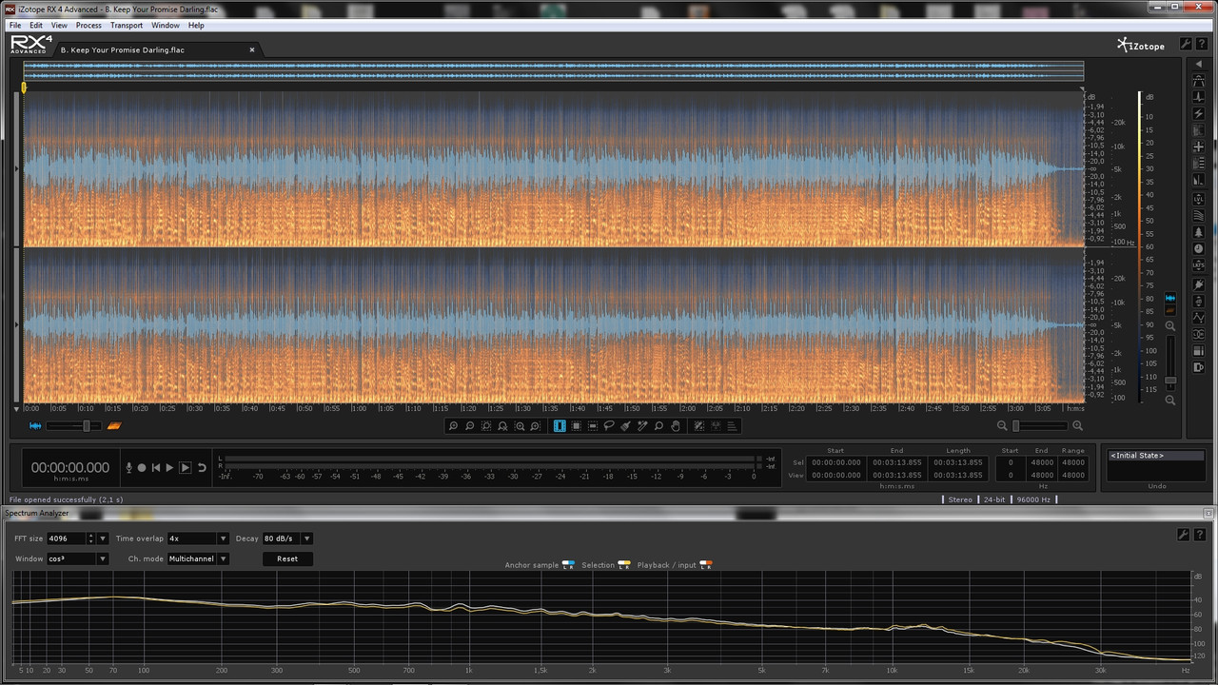Open the Declick & Decrackle module
The image size is (1218, 685).
click(1199, 97)
